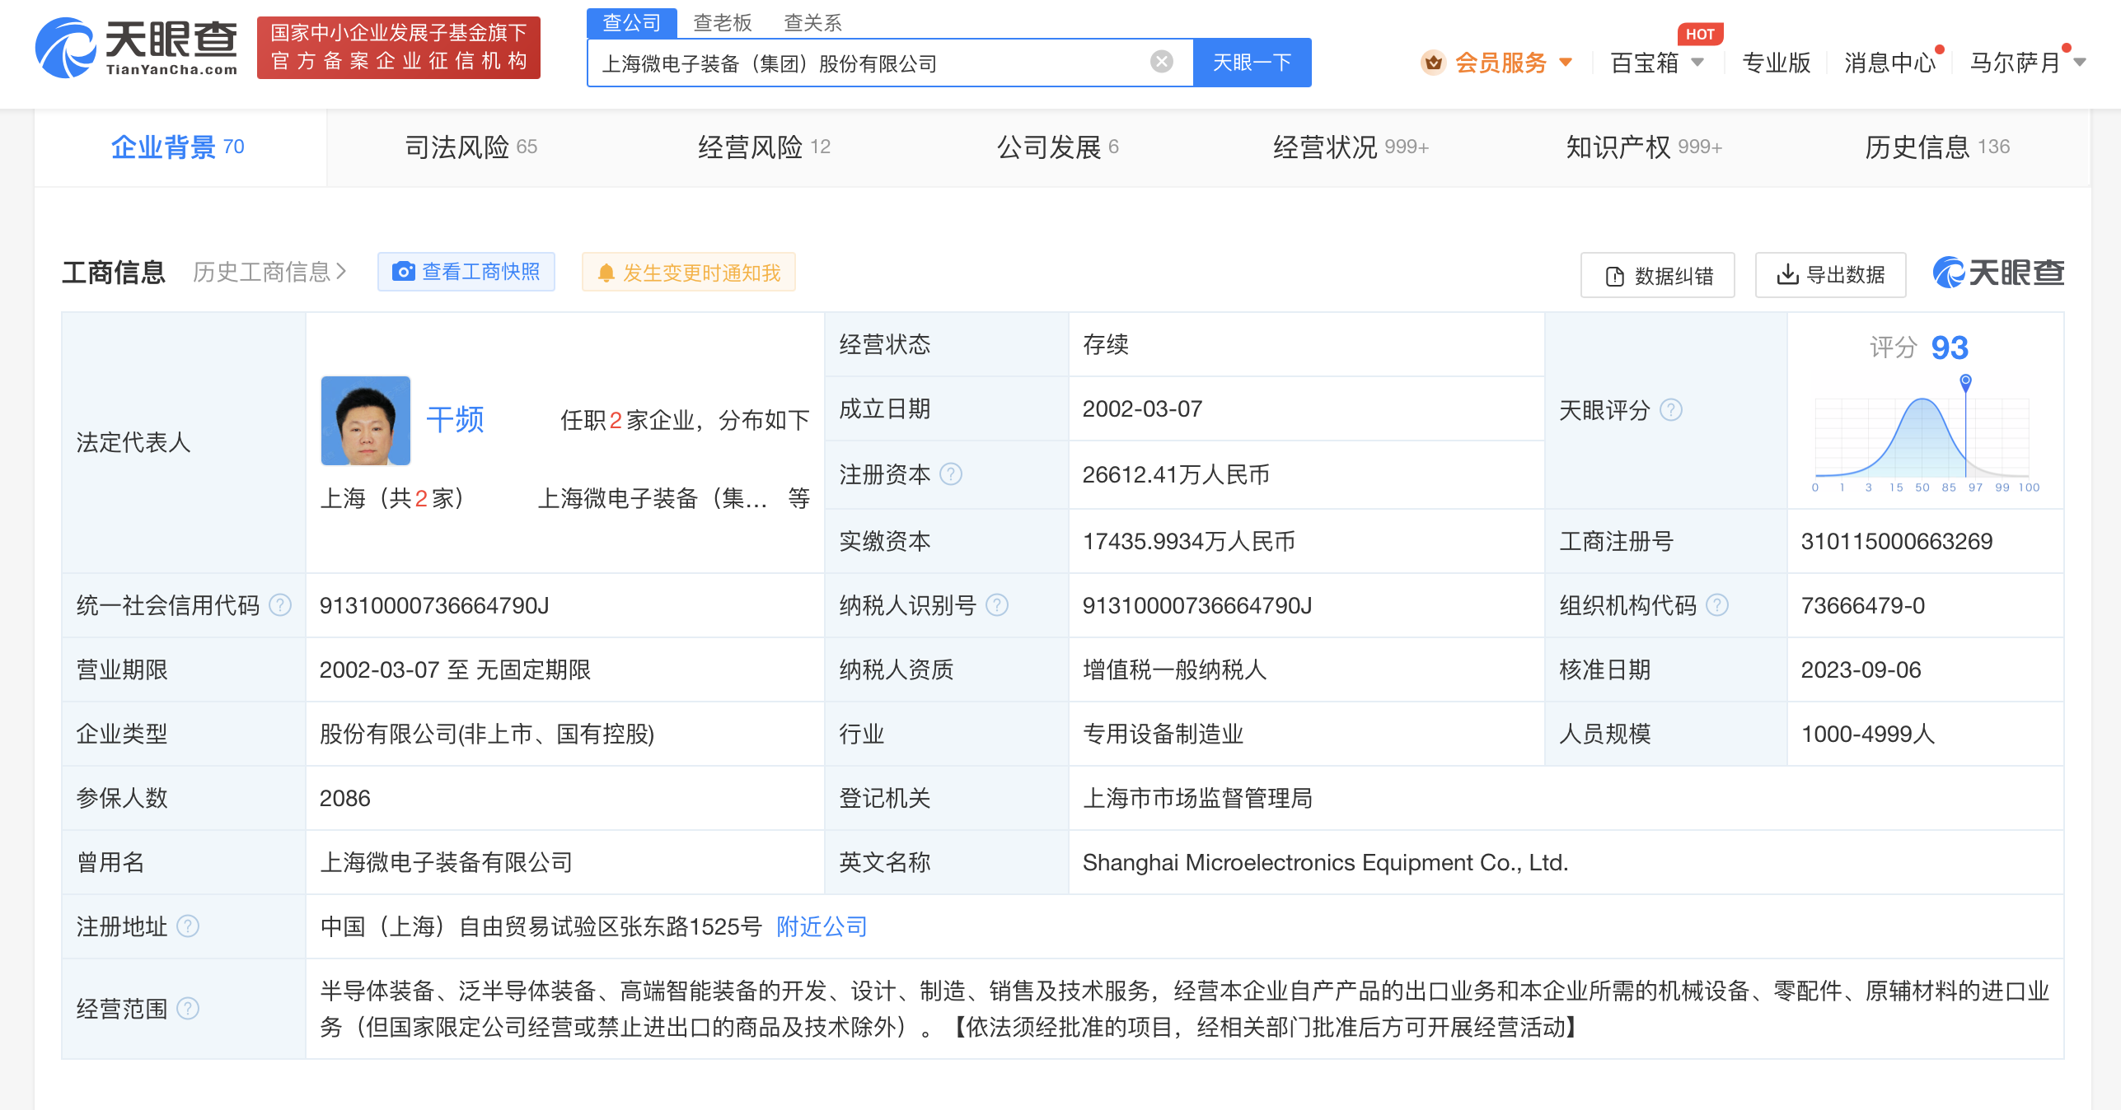Click 查看工商快照 button
The width and height of the screenshot is (2121, 1110).
point(466,272)
